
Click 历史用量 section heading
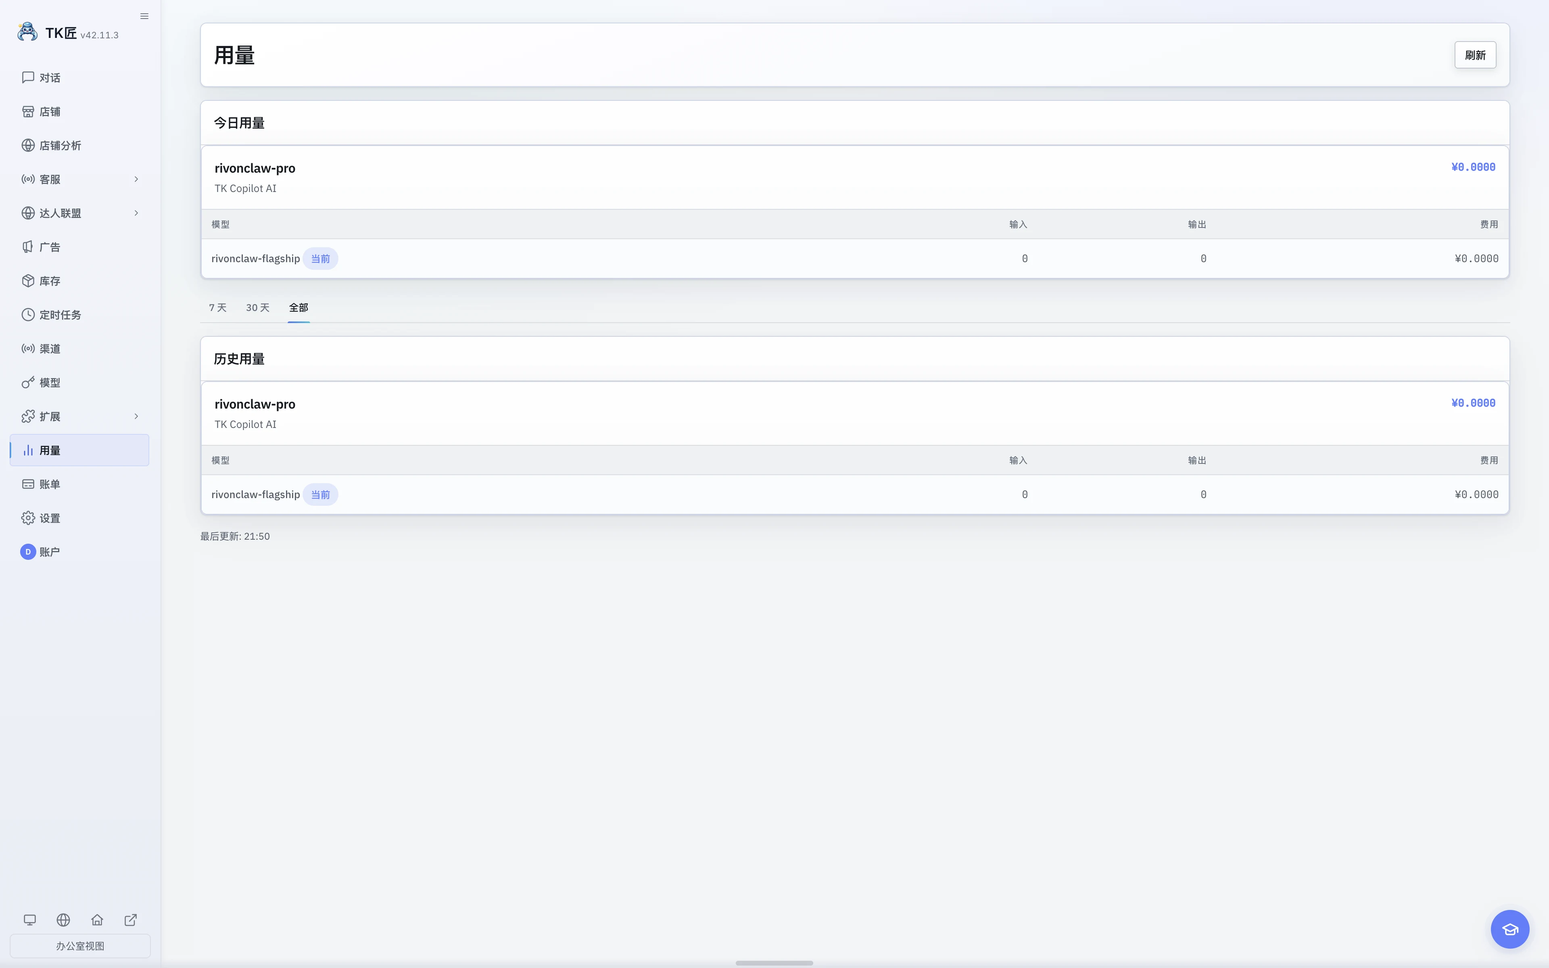coord(239,359)
